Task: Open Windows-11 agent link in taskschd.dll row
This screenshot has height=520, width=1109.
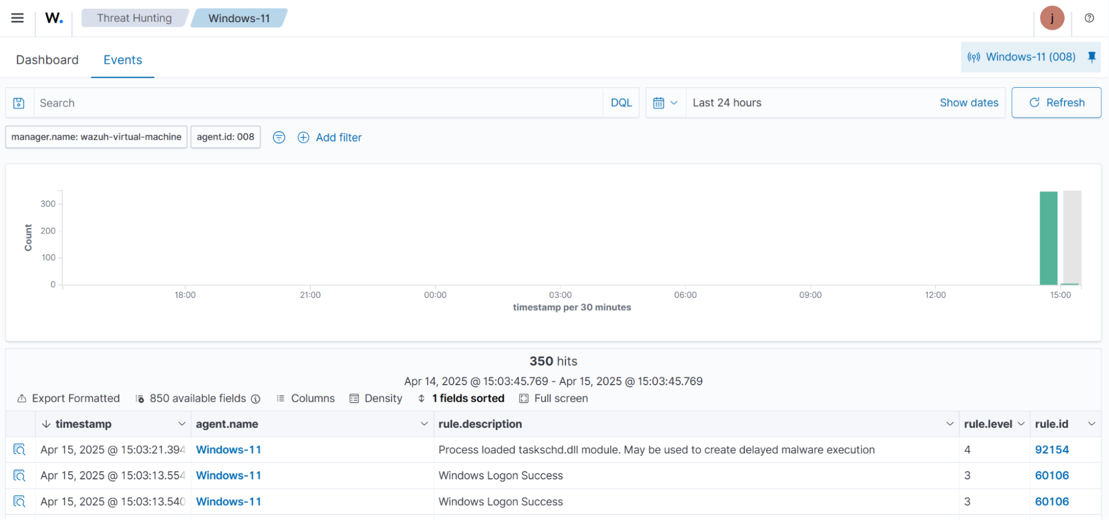Action: (229, 450)
